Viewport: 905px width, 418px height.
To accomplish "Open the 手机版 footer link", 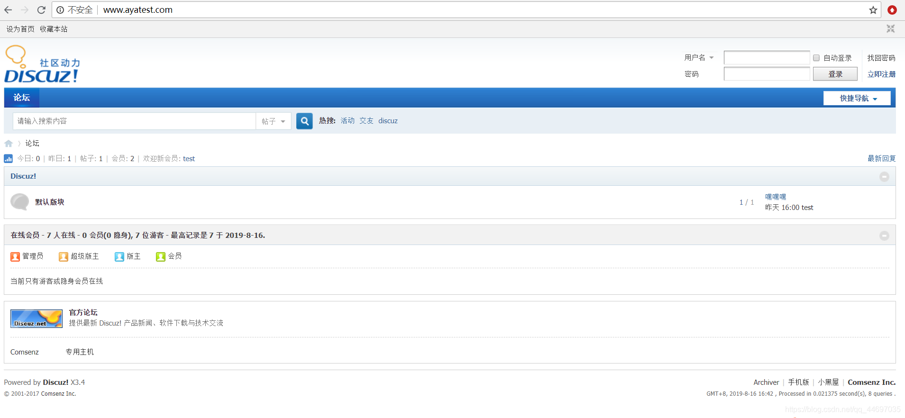I will coord(798,382).
